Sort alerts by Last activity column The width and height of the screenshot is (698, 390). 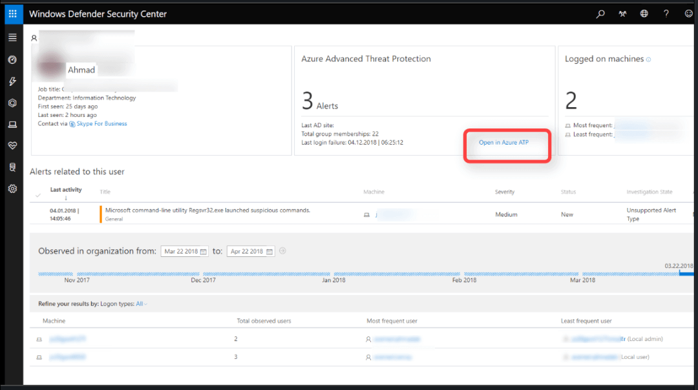(x=66, y=190)
